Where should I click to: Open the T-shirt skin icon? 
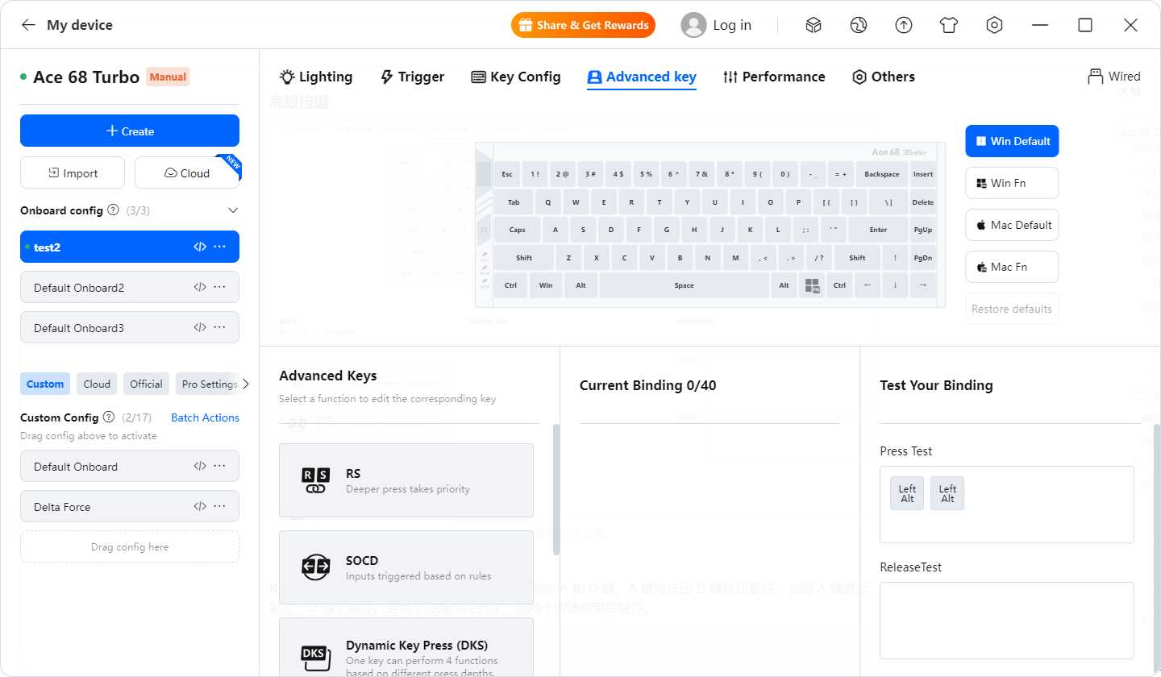[949, 25]
